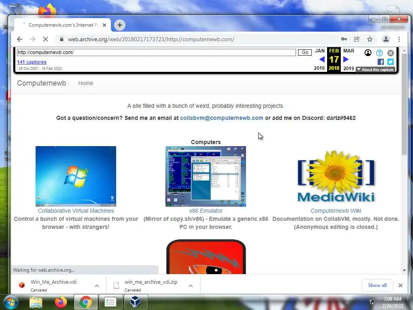The image size is (413, 310).
Task: Open the Chrome profile menu
Action: tap(386, 39)
